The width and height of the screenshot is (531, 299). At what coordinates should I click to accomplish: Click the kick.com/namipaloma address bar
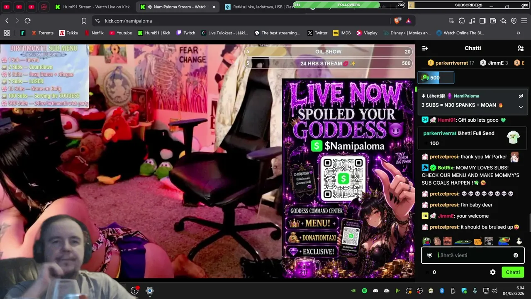click(x=241, y=21)
